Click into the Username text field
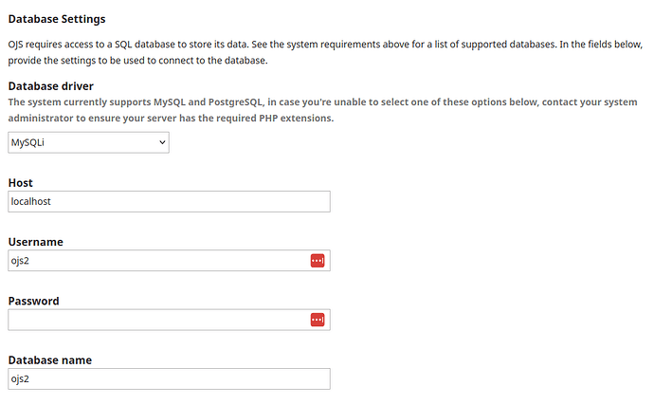This screenshot has width=654, height=405. pyautogui.click(x=156, y=261)
